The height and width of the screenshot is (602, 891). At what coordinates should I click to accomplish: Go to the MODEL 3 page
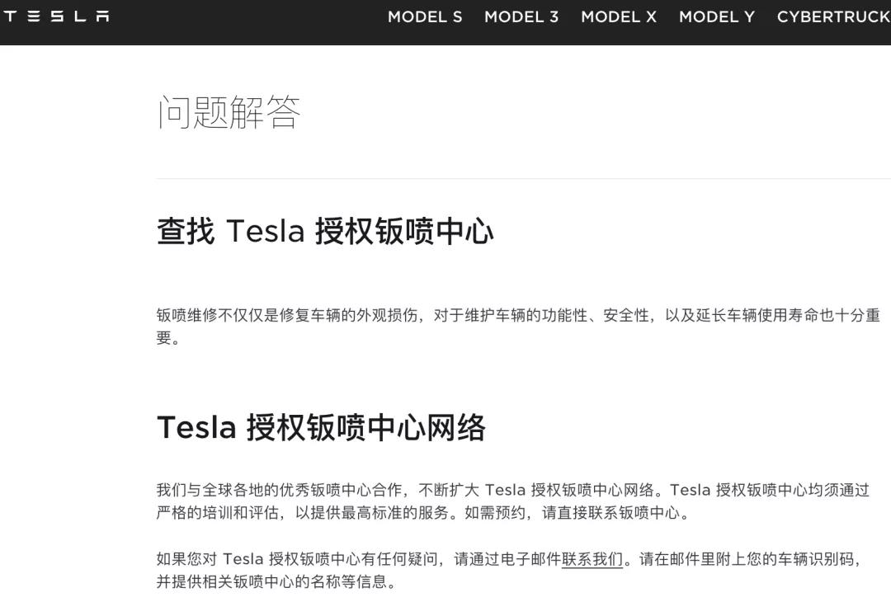click(521, 16)
